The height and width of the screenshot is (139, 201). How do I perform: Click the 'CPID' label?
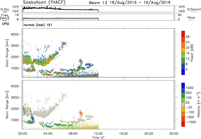pyautogui.click(x=5, y=24)
